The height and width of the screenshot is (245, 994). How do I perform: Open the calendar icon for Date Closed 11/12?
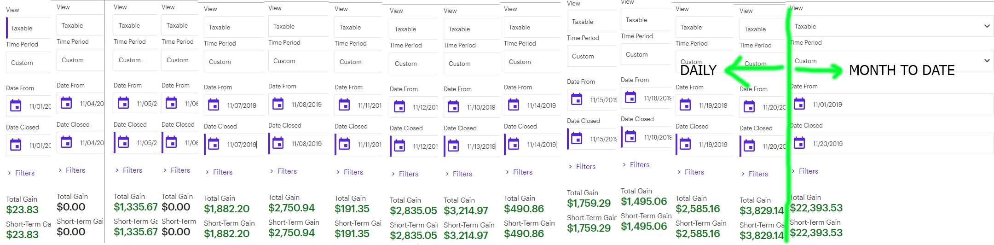click(400, 146)
